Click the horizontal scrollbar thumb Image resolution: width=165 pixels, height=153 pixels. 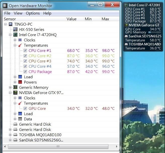coord(58,146)
